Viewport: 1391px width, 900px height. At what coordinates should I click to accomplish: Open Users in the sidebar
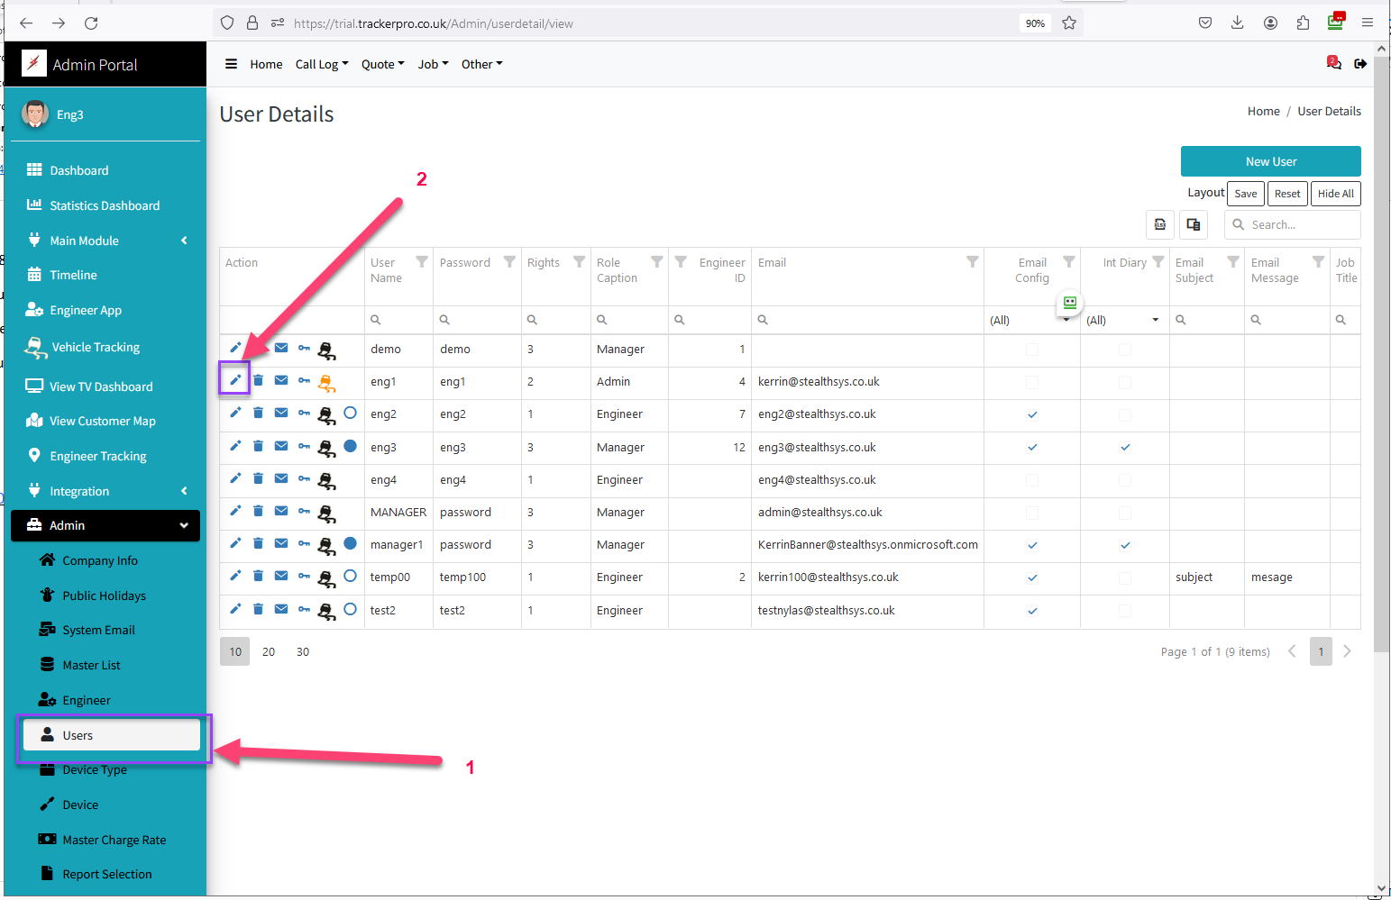pyautogui.click(x=112, y=735)
